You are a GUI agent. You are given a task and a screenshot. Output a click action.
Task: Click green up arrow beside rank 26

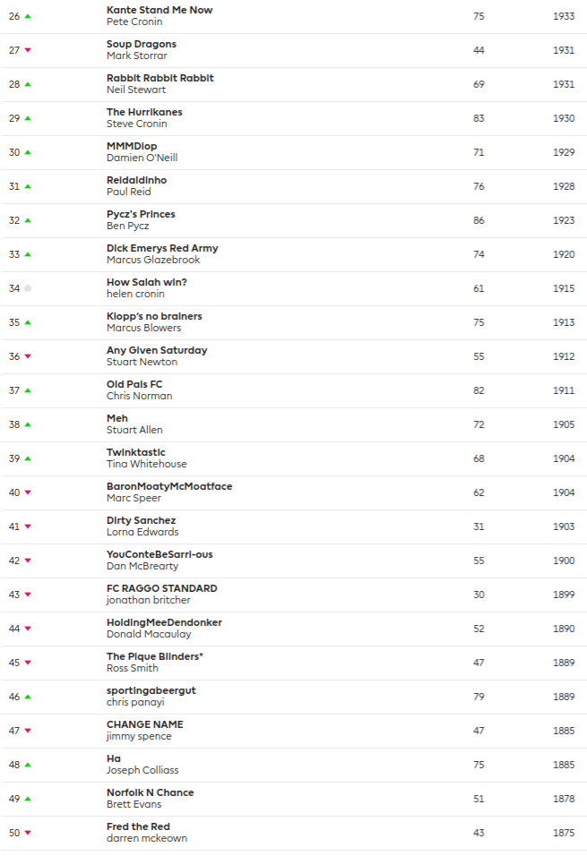click(x=28, y=16)
